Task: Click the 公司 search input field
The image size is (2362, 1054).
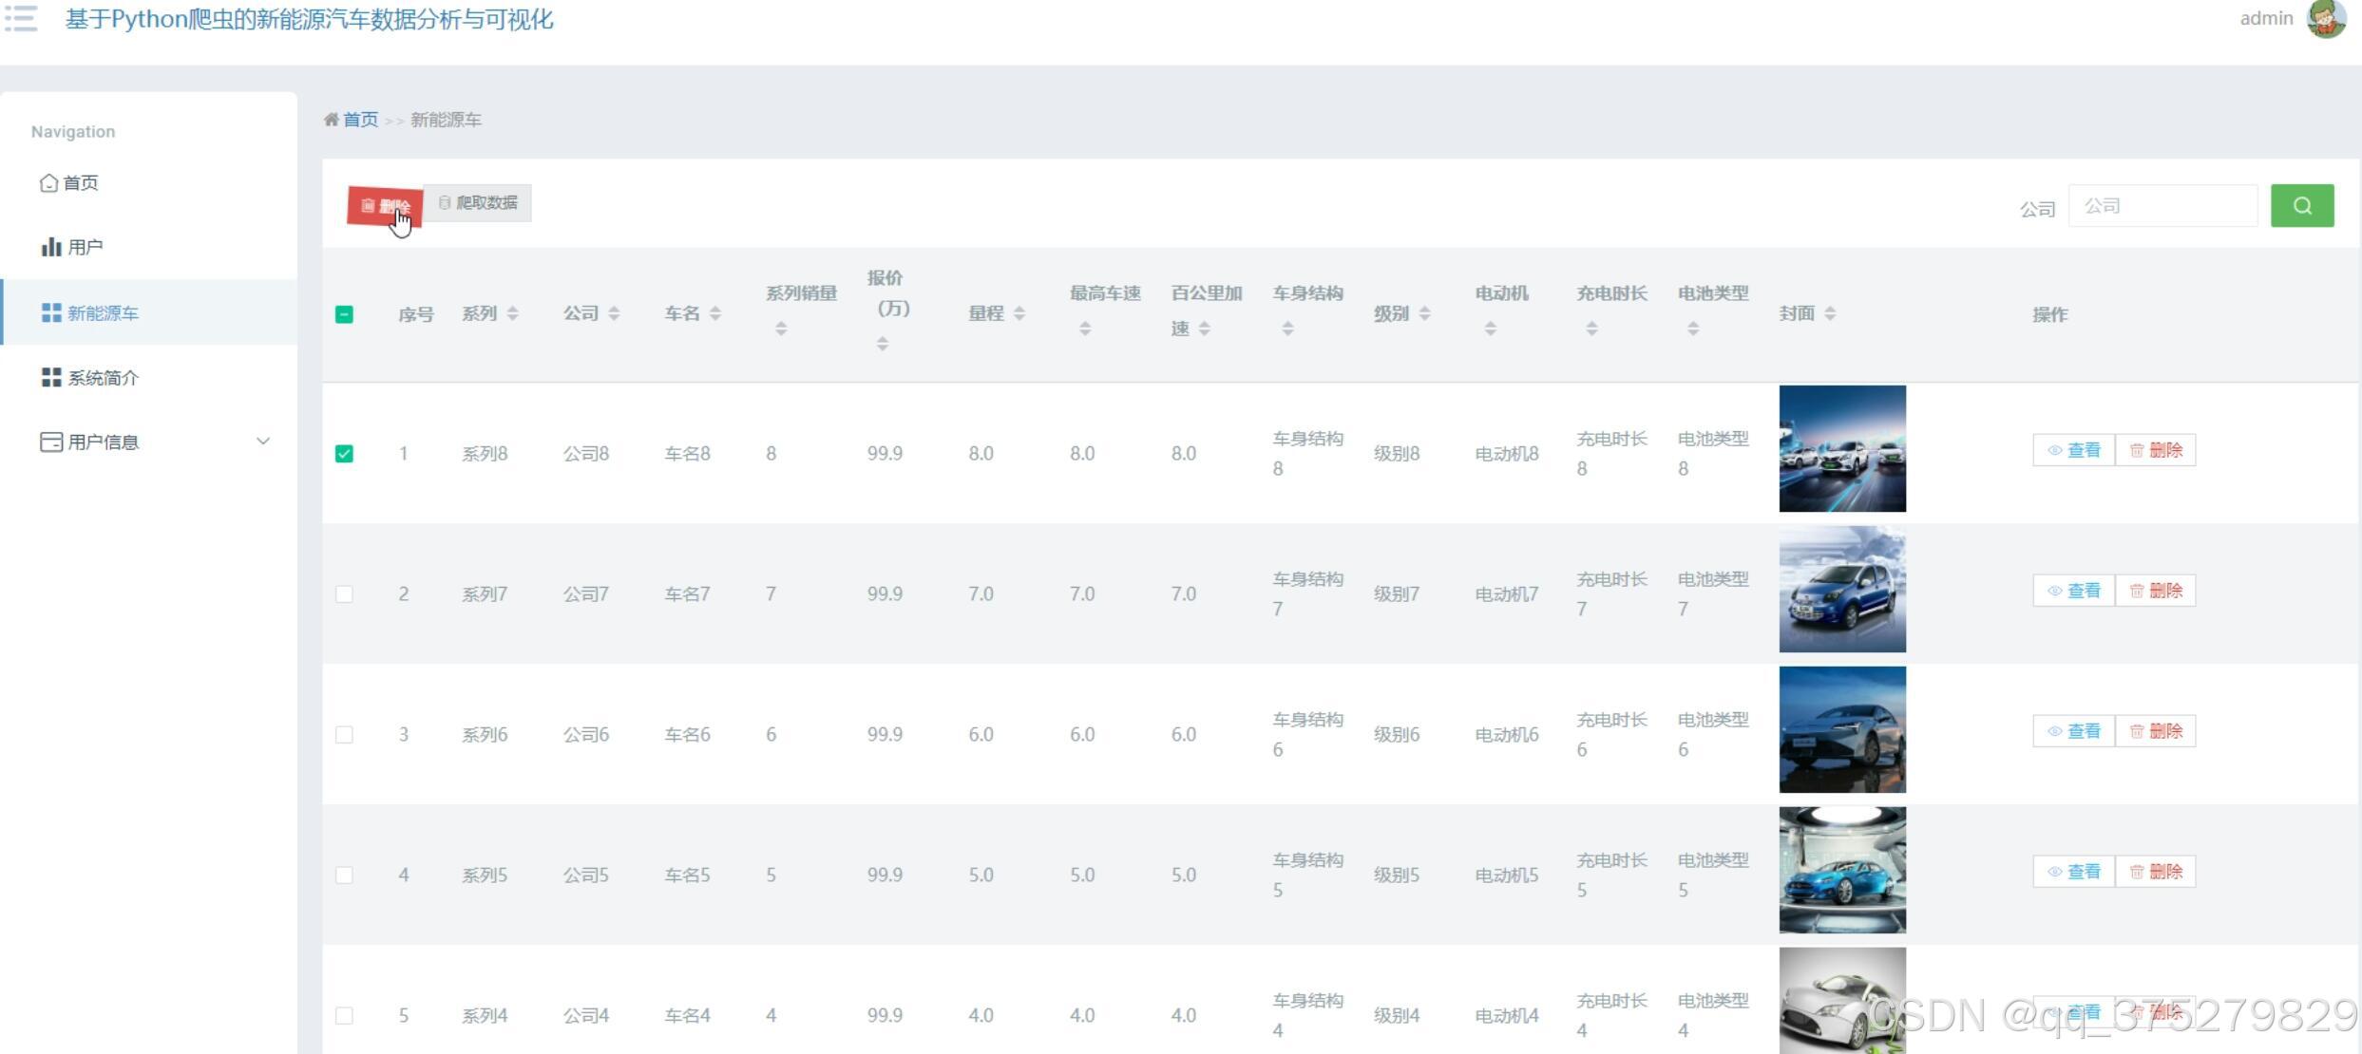Action: pyautogui.click(x=2162, y=205)
